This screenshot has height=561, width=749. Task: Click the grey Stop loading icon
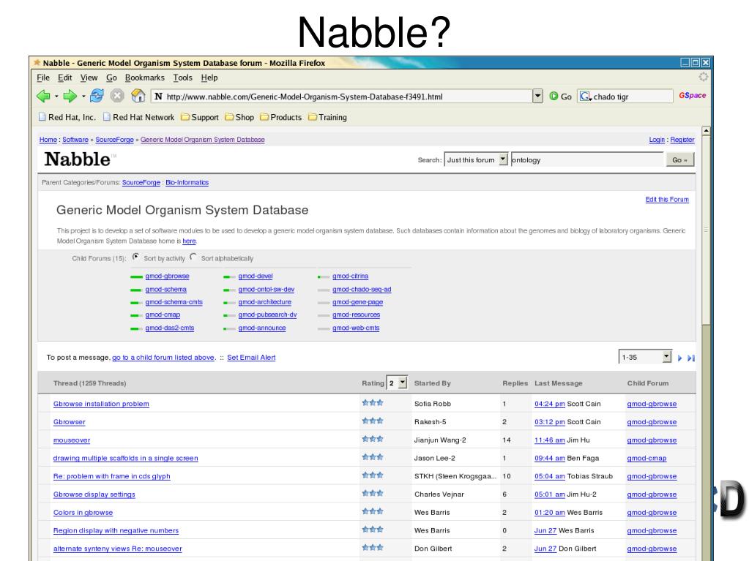[117, 96]
